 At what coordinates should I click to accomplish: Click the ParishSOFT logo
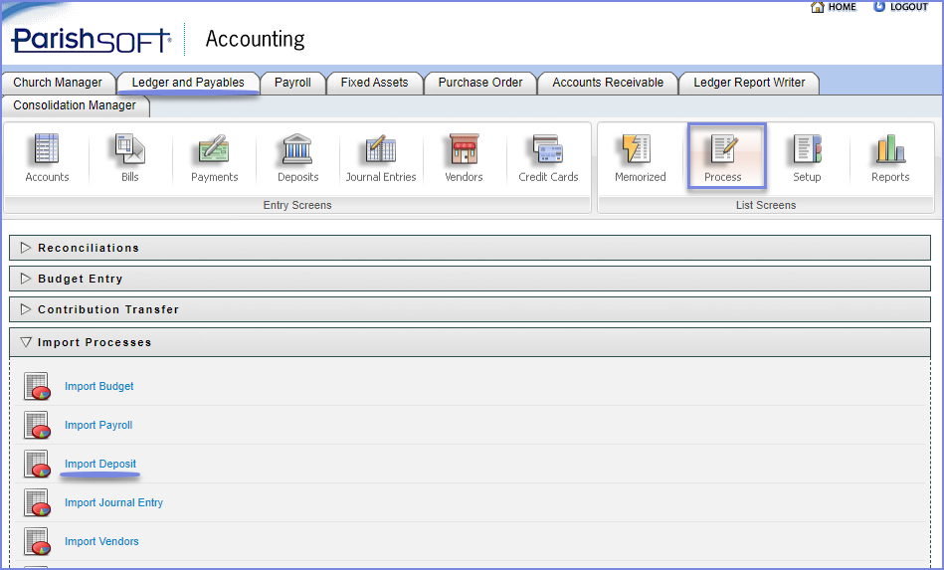[91, 40]
